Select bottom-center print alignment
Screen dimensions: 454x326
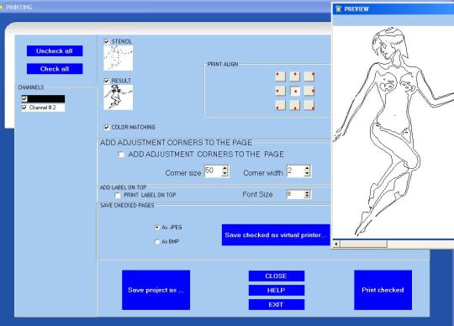click(x=295, y=106)
